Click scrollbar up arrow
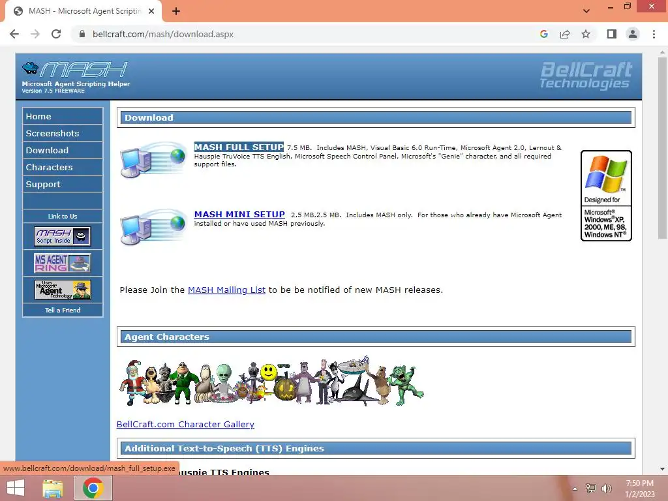Image resolution: width=668 pixels, height=501 pixels. tap(662, 52)
